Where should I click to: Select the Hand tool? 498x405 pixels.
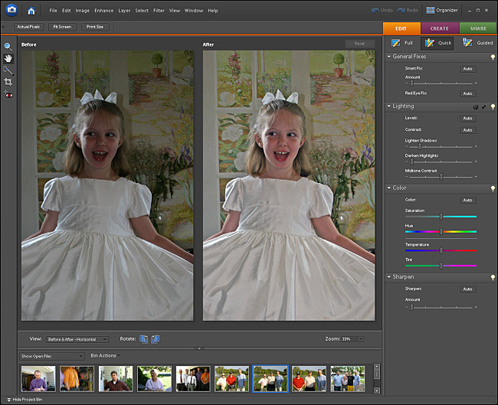coord(8,58)
